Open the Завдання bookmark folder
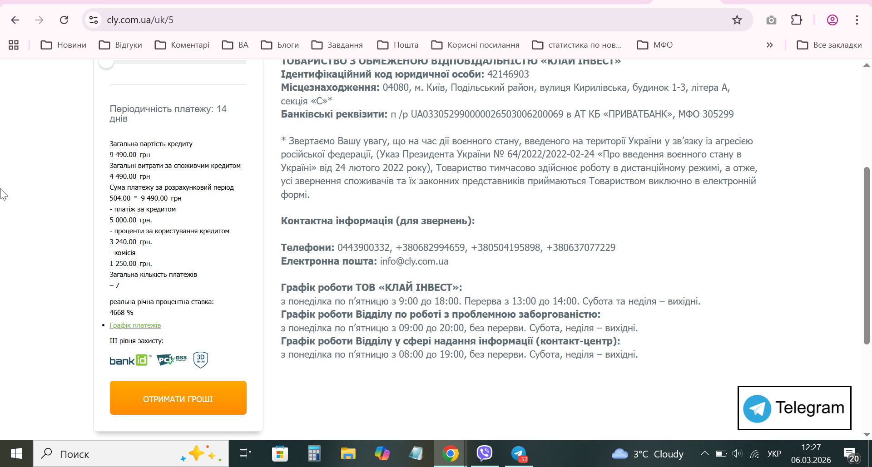 [x=337, y=45]
